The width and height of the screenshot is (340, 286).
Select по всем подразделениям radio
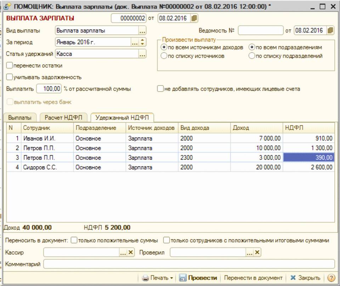pyautogui.click(x=251, y=47)
